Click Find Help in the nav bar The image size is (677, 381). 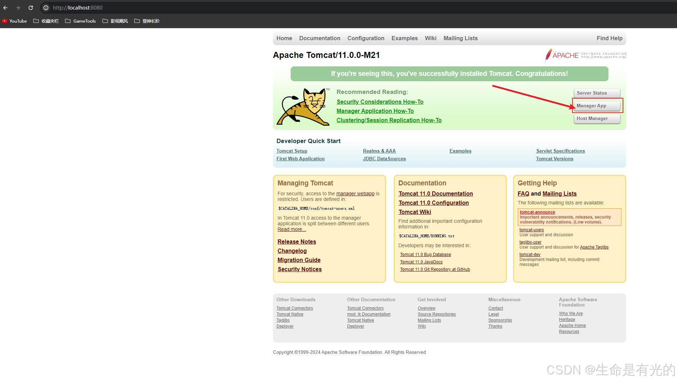point(610,38)
